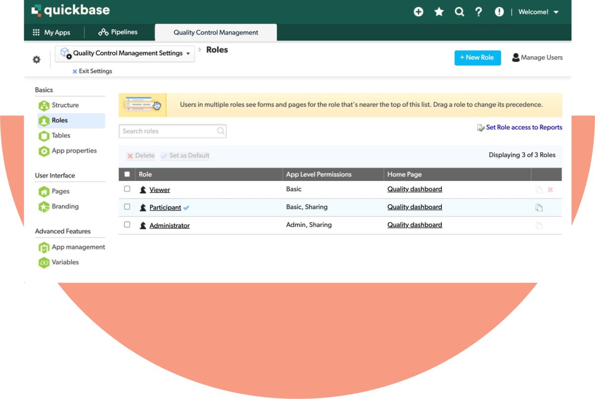Open the Welcome user menu dropdown
The height and width of the screenshot is (399, 595).
(538, 12)
